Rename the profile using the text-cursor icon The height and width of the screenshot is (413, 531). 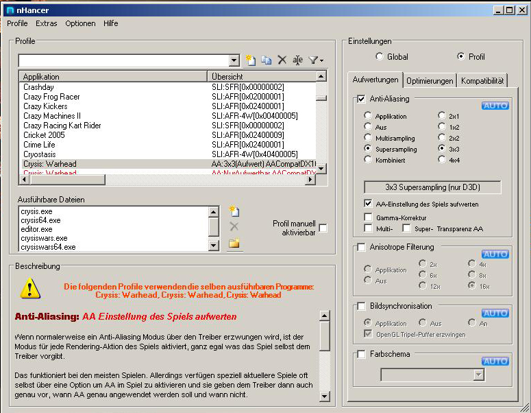pos(297,60)
